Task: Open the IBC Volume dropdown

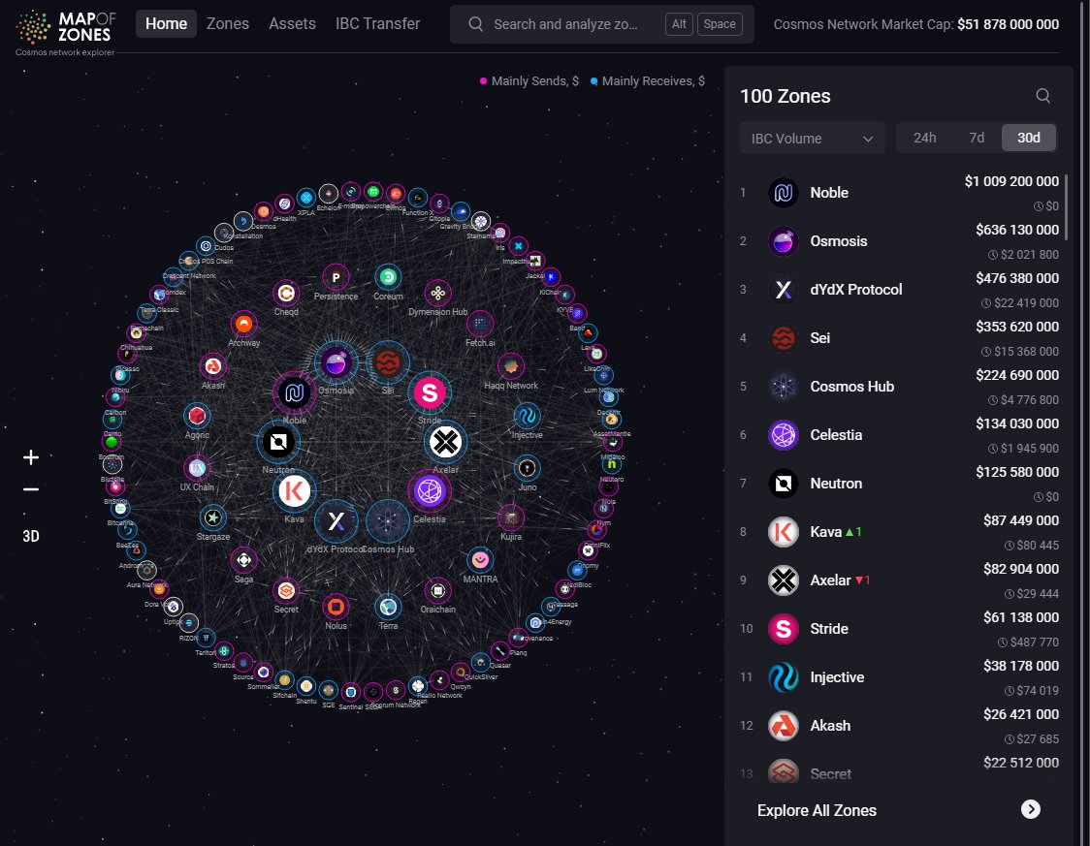Action: coord(812,139)
